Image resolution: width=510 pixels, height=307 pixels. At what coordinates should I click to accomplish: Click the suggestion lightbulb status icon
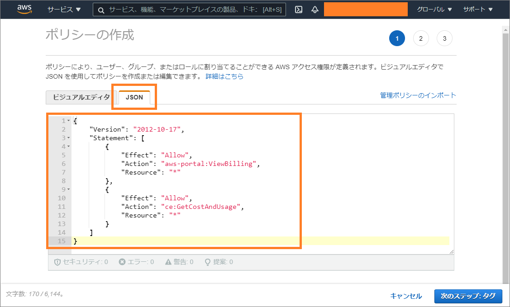click(208, 262)
